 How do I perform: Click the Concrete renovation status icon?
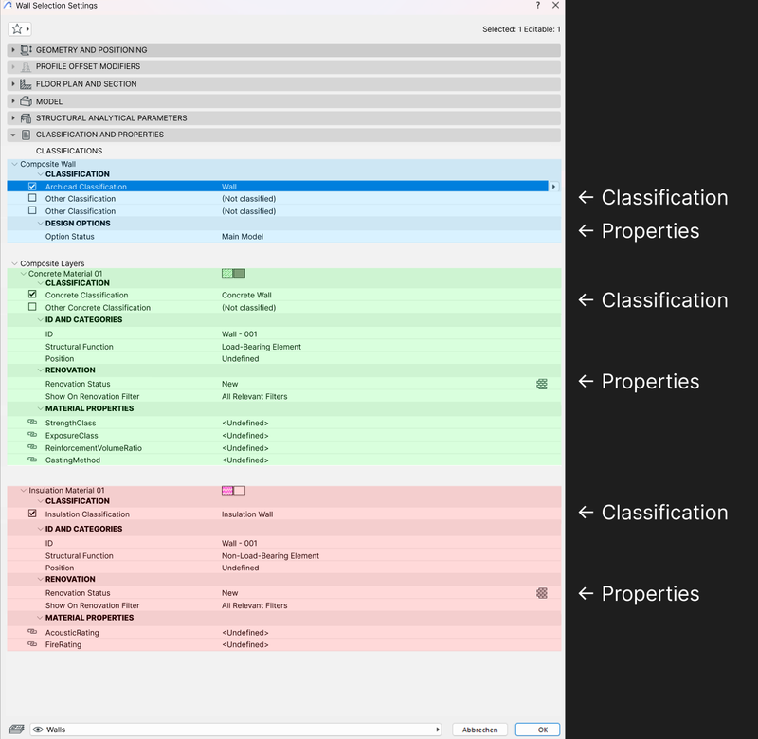click(x=541, y=384)
